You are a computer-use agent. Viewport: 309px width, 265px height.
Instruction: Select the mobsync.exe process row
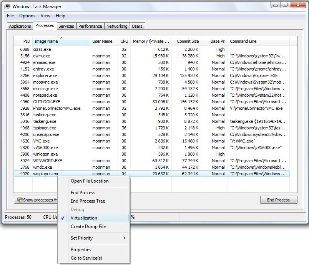point(152,82)
